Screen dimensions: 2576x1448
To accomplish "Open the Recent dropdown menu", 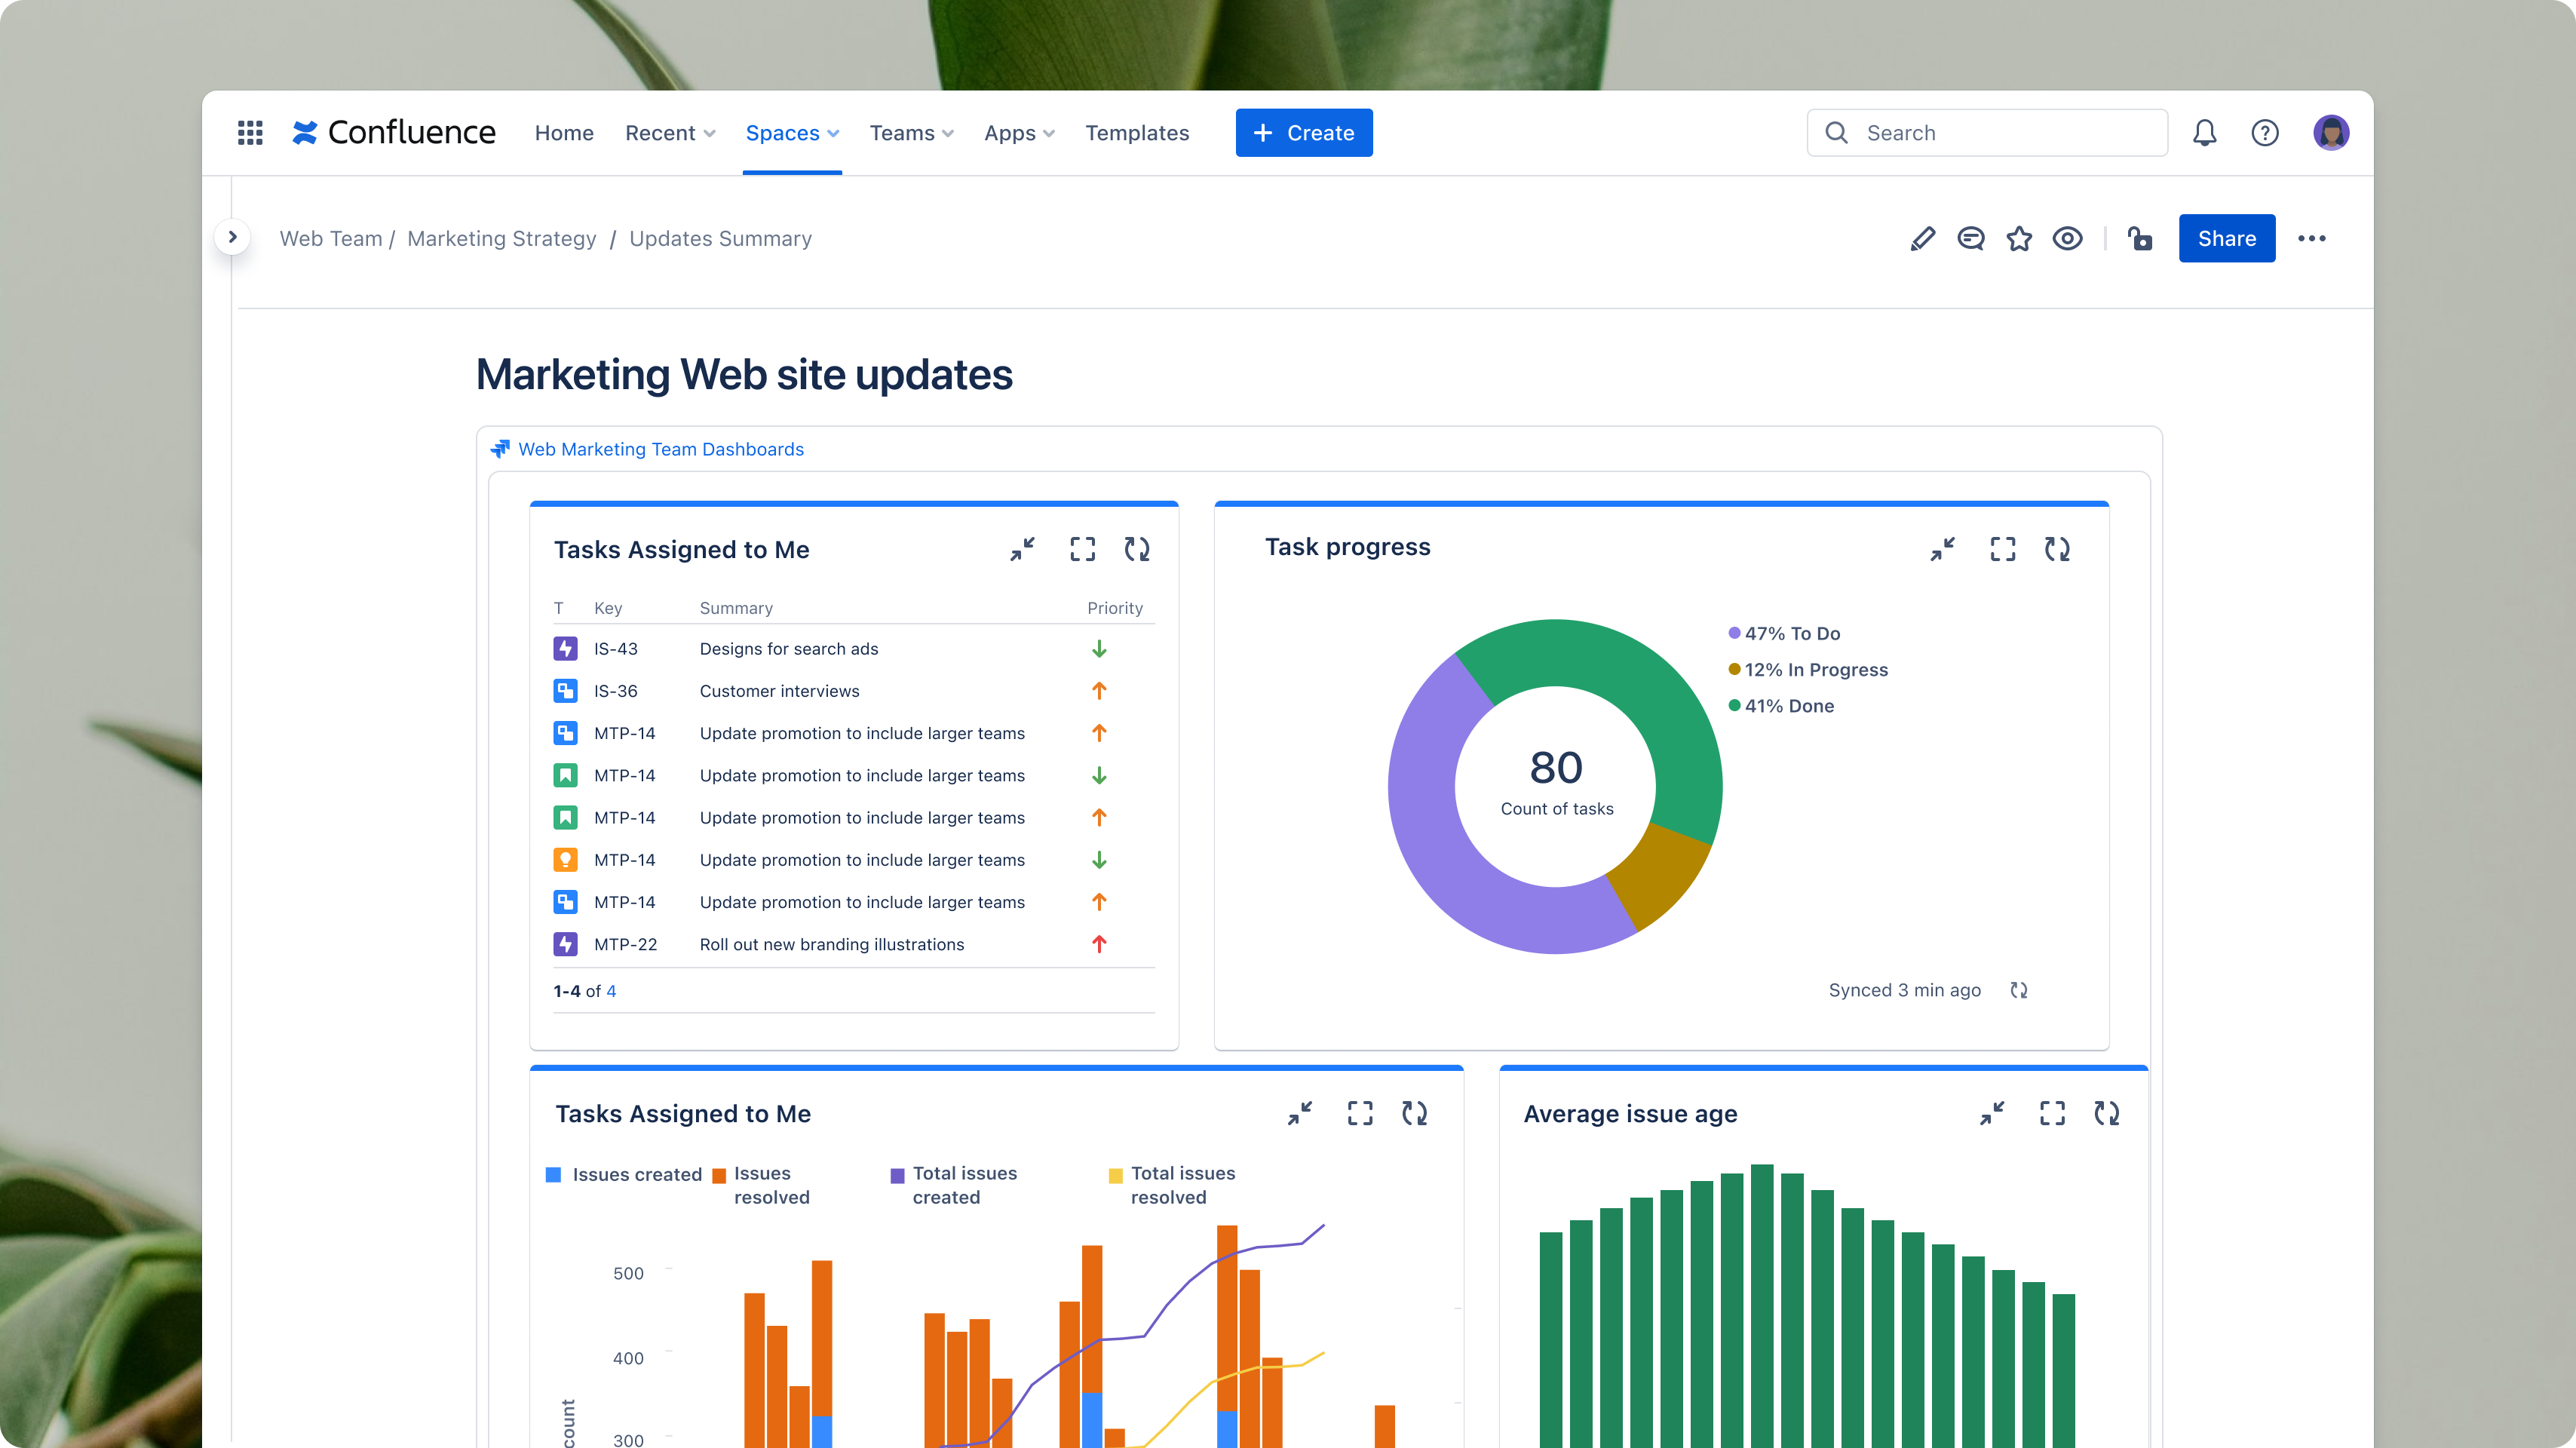I will click(670, 133).
